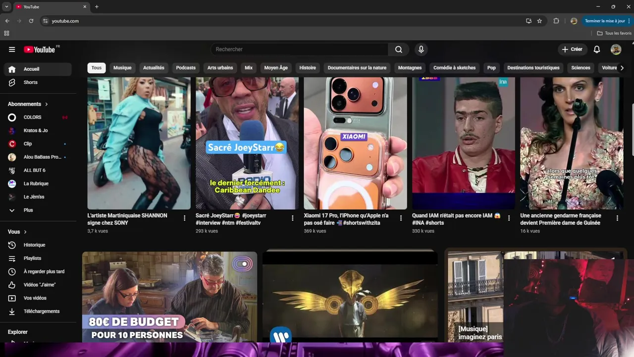Screen dimensions: 634x357
Task: Open Playlists in sidebar
Action: (38, 258)
